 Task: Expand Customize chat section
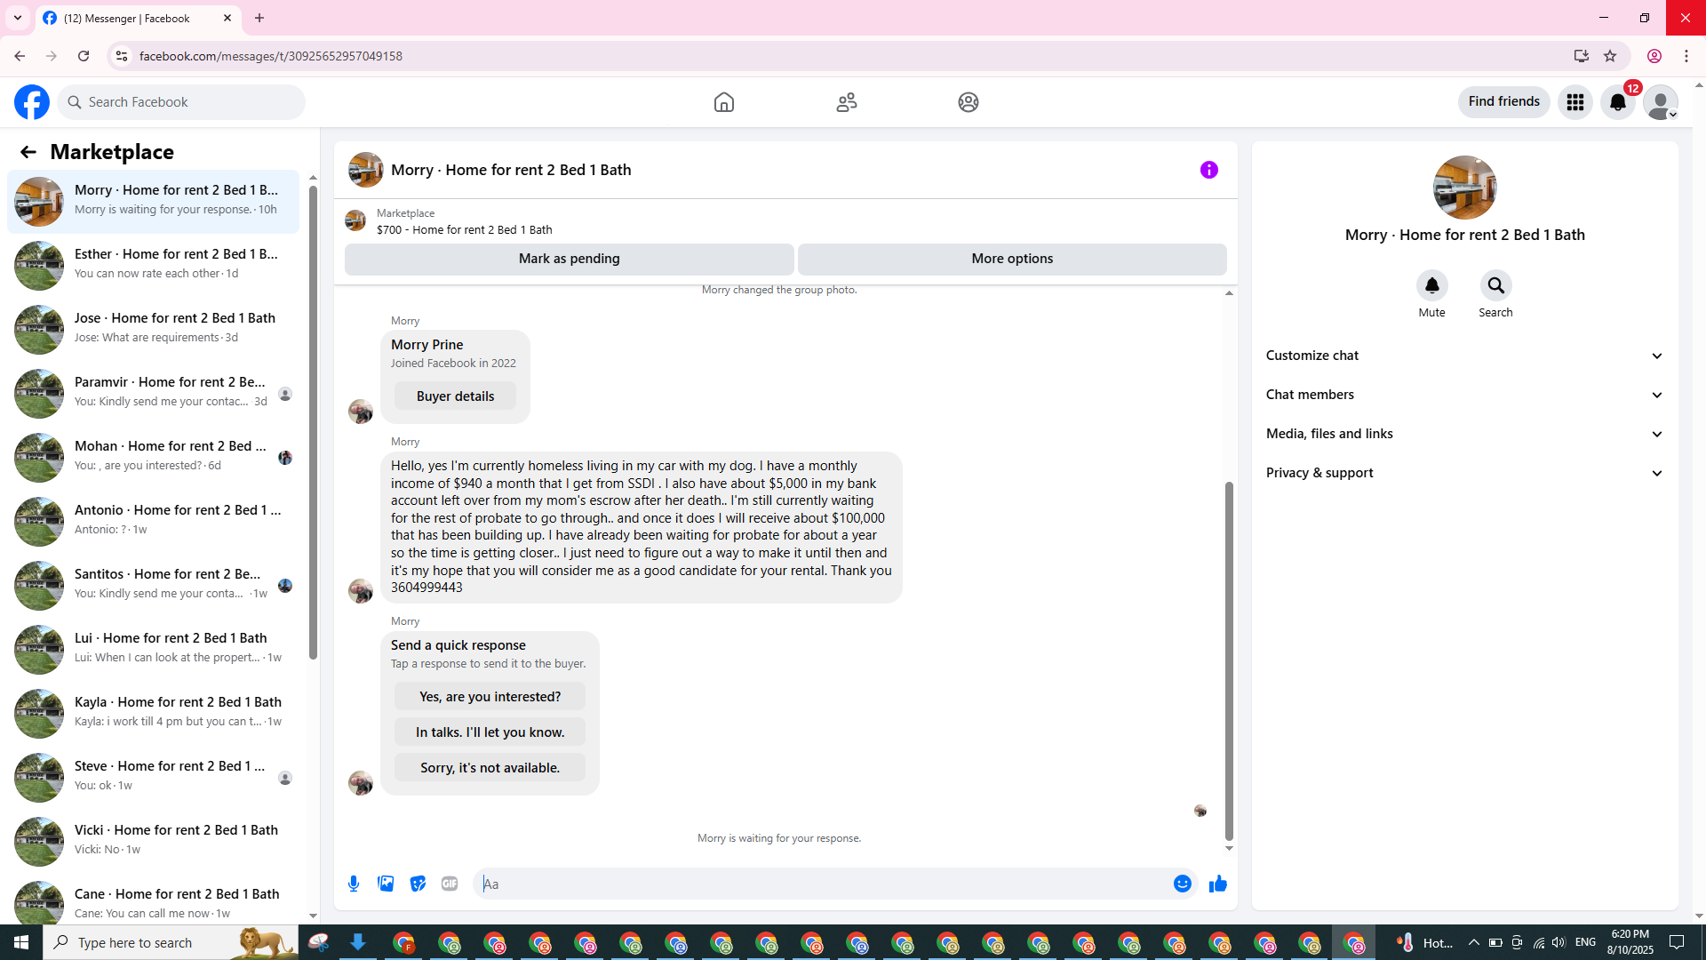(1464, 356)
